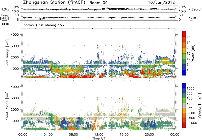Click the '20:00' time axis tick
Screen dimensions: 202x140
pos(149,135)
